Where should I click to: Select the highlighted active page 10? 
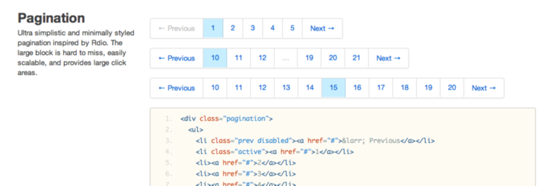pos(215,58)
